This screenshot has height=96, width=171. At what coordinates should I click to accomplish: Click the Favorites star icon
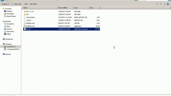tap(3, 9)
